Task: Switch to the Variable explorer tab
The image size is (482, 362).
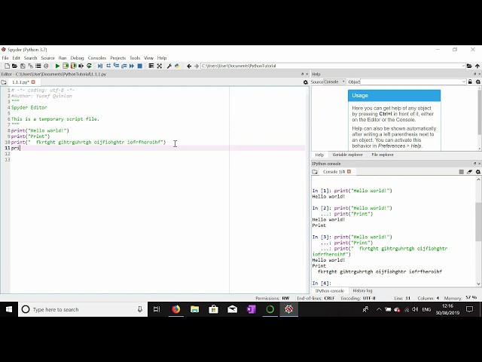Action: pos(347,155)
